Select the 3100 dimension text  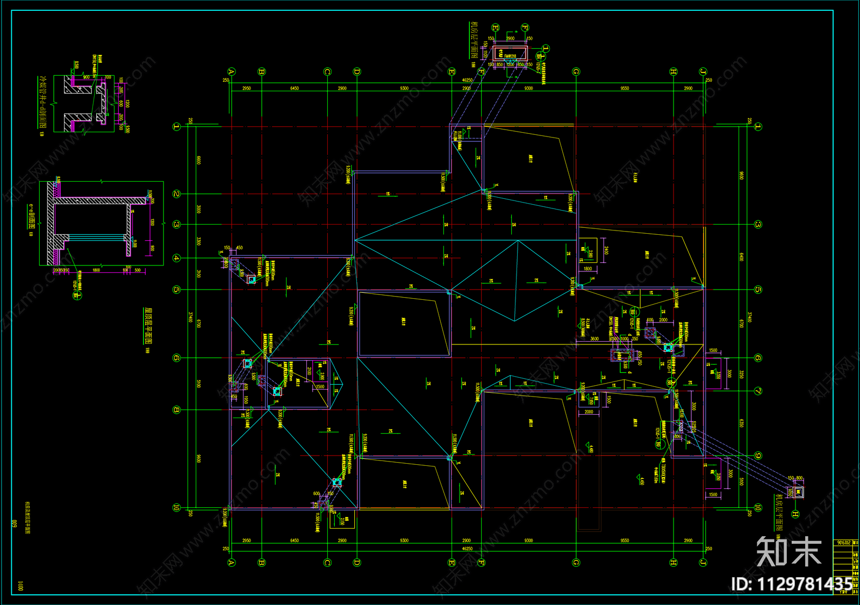point(198,273)
